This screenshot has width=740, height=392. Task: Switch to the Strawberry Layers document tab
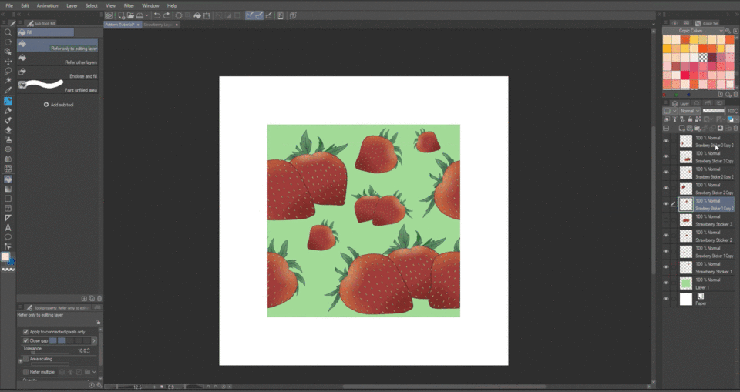coord(159,25)
